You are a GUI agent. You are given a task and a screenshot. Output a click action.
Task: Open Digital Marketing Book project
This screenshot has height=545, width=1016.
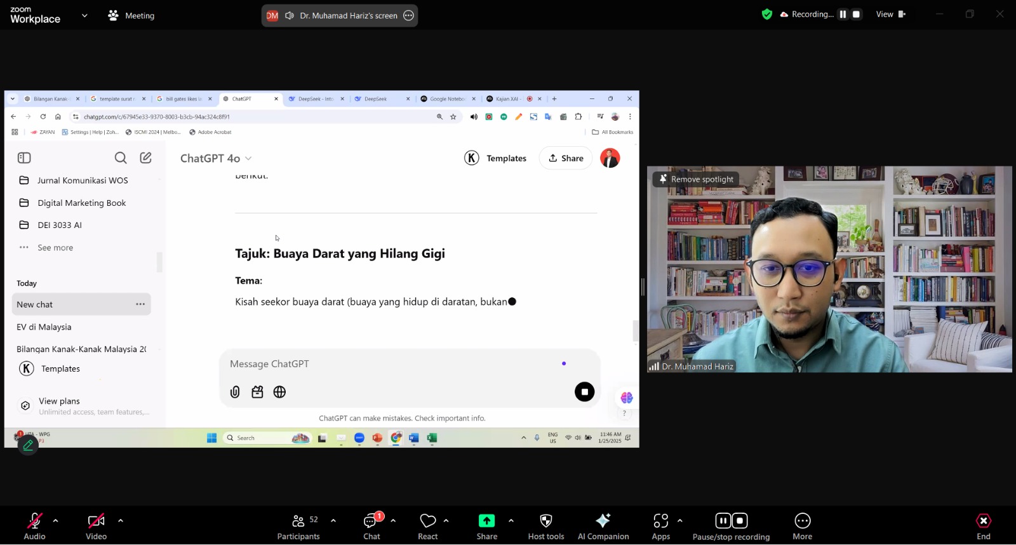(82, 203)
